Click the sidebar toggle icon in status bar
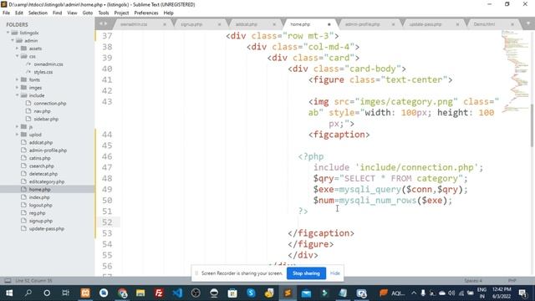 click(x=8, y=281)
